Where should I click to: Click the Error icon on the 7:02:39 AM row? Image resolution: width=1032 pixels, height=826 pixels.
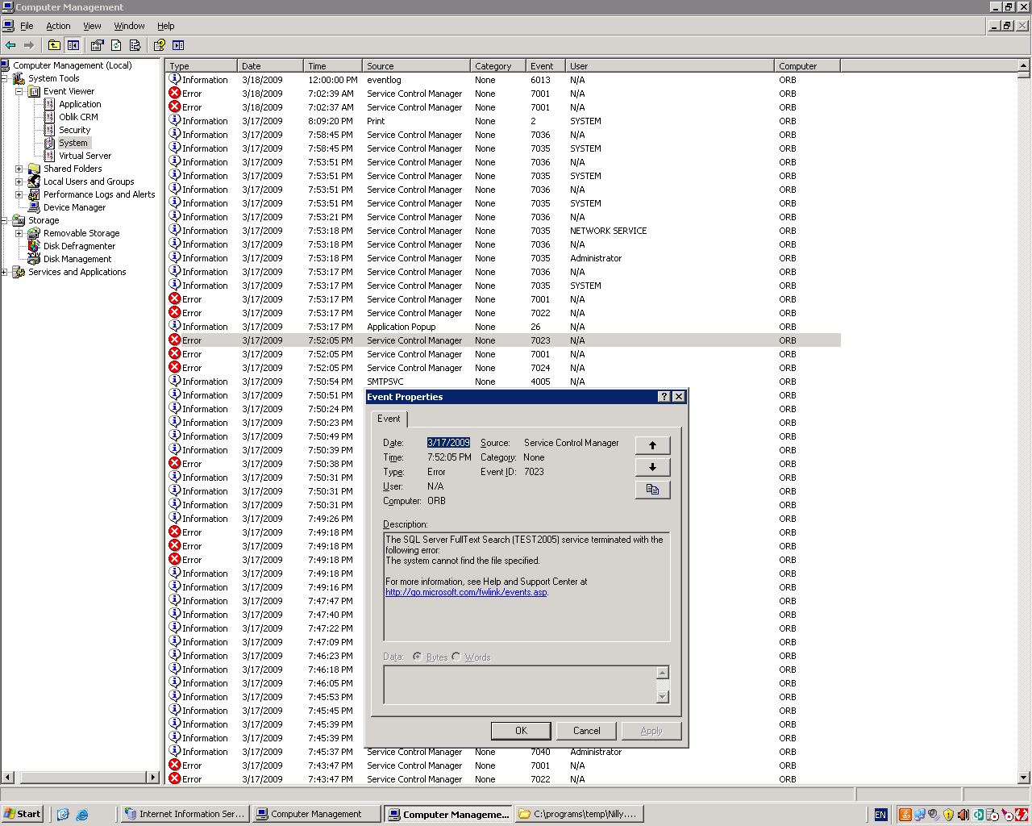coord(175,93)
